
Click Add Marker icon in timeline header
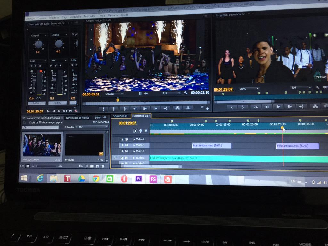coord(146,131)
